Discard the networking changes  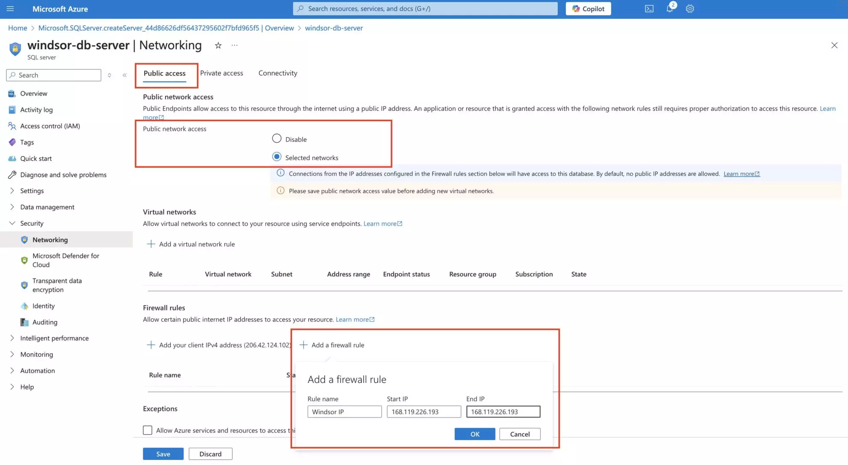[x=210, y=454]
